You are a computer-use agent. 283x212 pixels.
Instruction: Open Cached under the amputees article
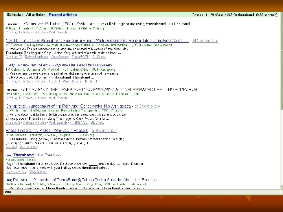[x=54, y=82]
